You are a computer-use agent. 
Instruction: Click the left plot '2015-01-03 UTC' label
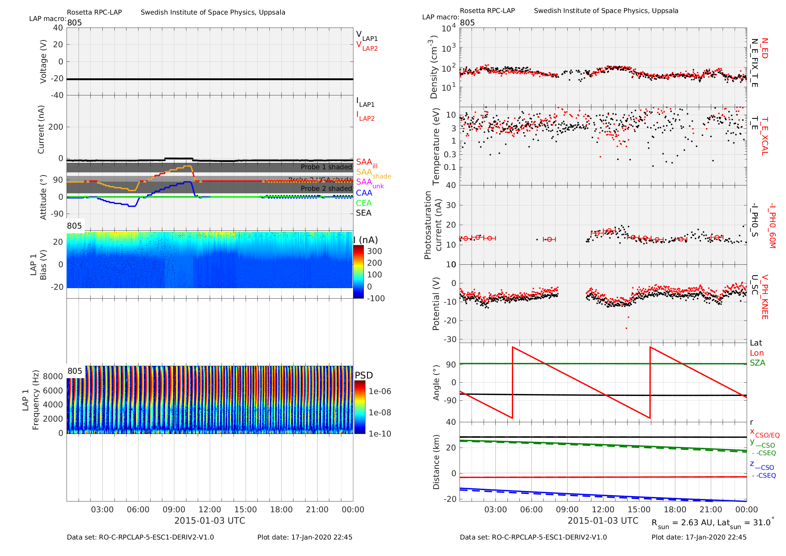[209, 521]
